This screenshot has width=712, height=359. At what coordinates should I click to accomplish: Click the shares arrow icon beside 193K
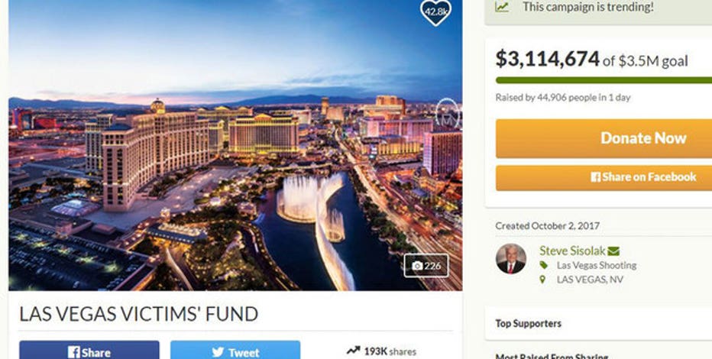pyautogui.click(x=353, y=351)
